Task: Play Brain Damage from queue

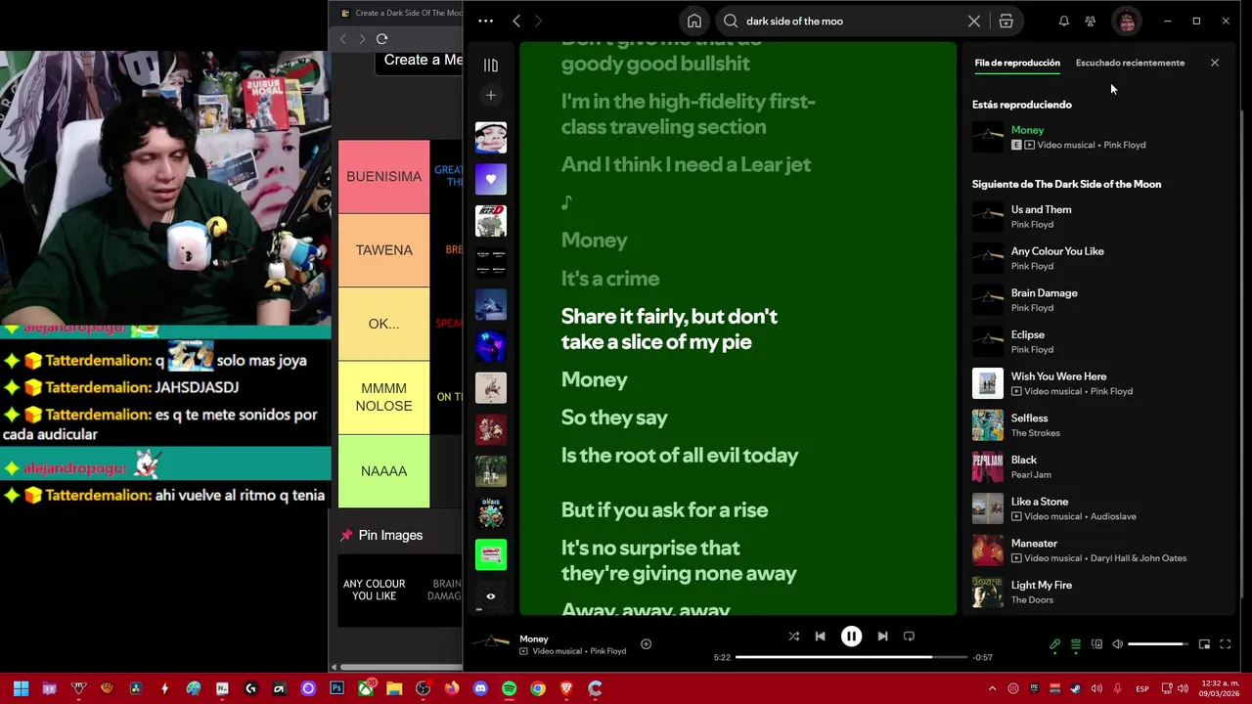Action: tap(1095, 300)
